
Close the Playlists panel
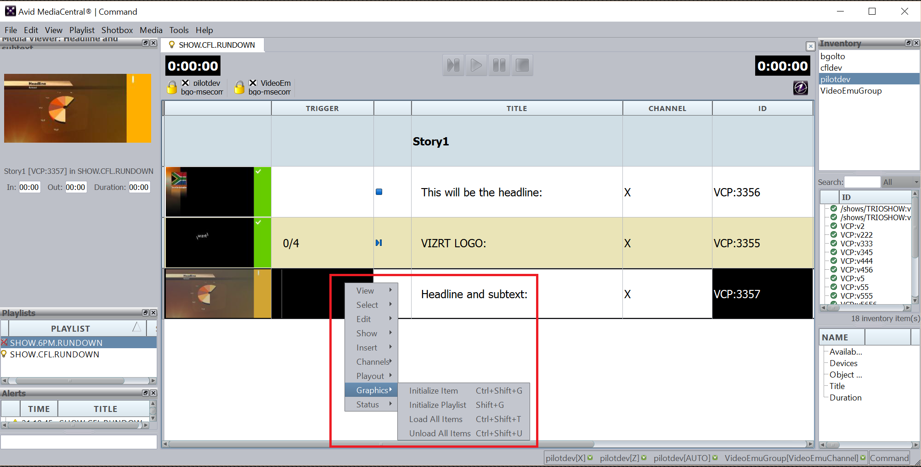pyautogui.click(x=153, y=313)
